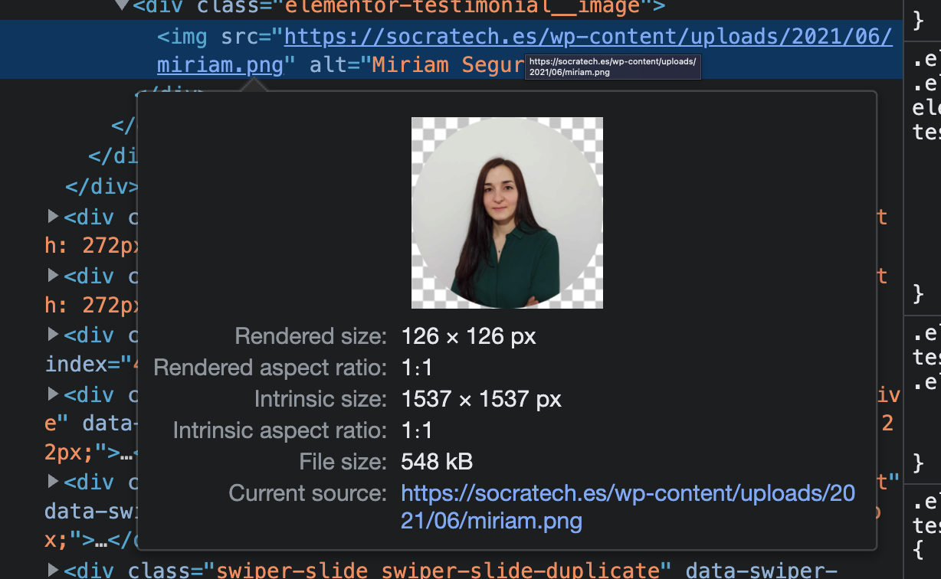This screenshot has height=579, width=941.
Task: Click the Intrinsic size: label
Action: click(321, 399)
